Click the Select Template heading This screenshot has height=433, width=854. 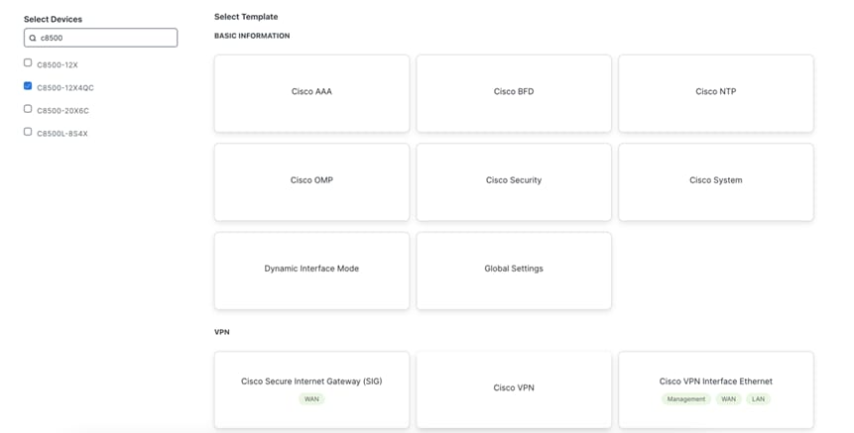[x=246, y=17]
